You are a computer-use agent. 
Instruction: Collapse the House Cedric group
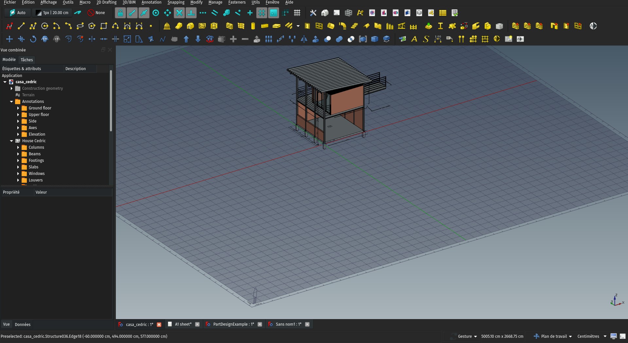click(x=11, y=141)
